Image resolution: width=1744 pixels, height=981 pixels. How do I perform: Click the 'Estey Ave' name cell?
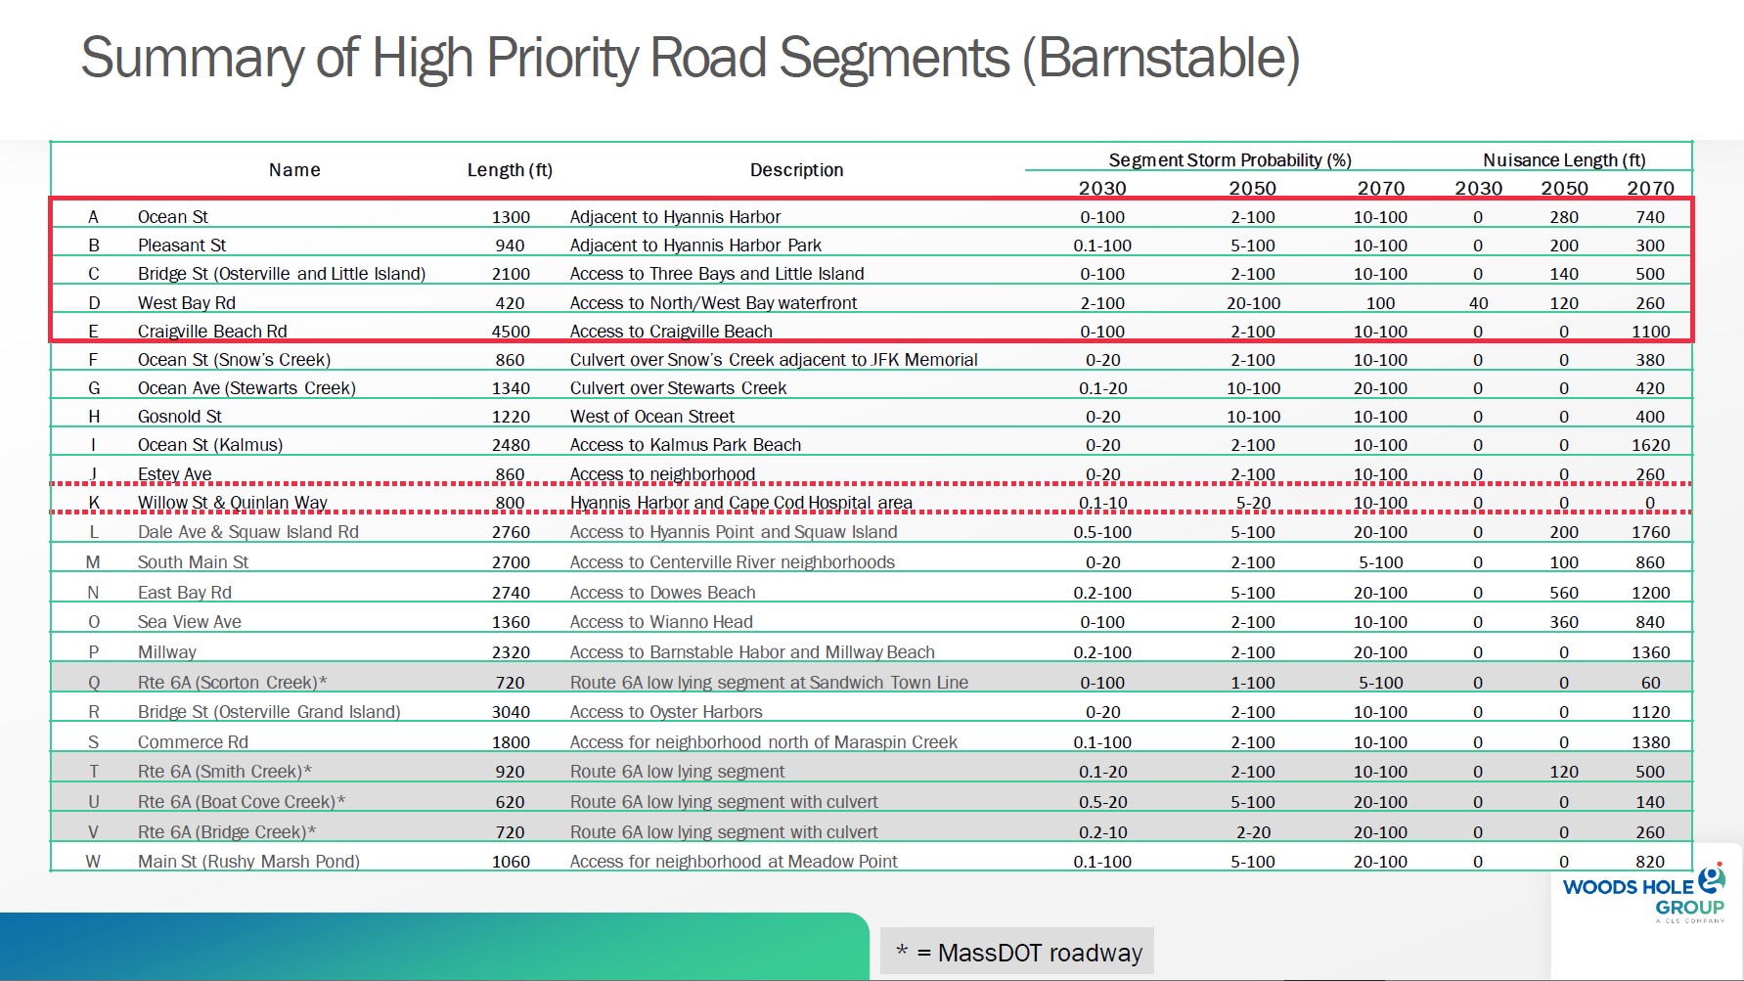coord(174,474)
